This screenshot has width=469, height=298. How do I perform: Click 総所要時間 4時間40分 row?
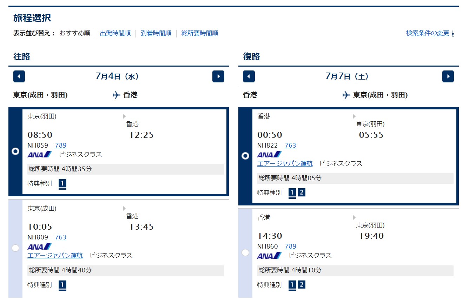[x=126, y=270]
